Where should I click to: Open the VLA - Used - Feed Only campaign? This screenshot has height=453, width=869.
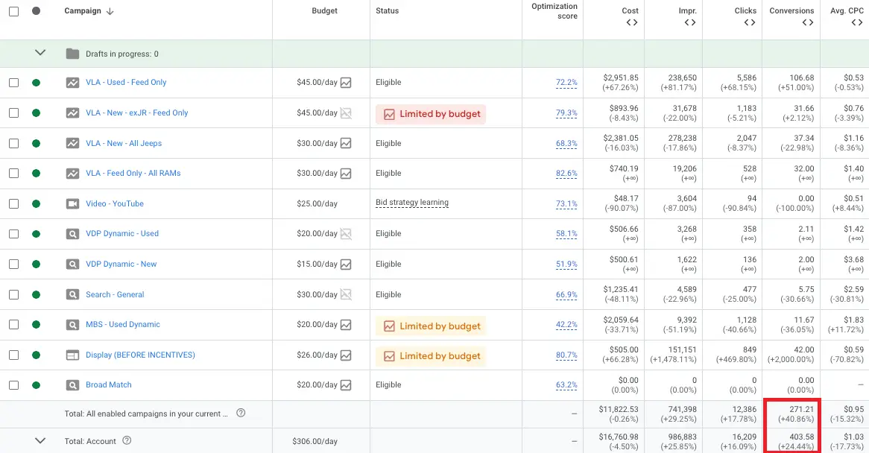point(126,82)
